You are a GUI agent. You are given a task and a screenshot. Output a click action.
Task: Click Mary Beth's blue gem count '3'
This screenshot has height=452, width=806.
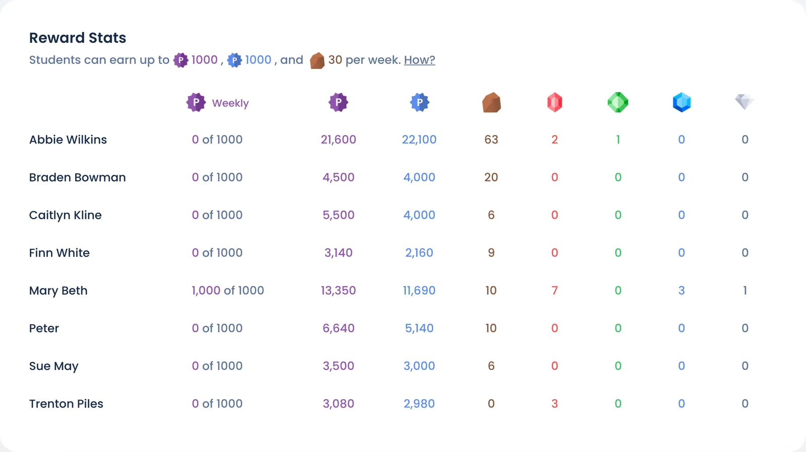point(682,290)
